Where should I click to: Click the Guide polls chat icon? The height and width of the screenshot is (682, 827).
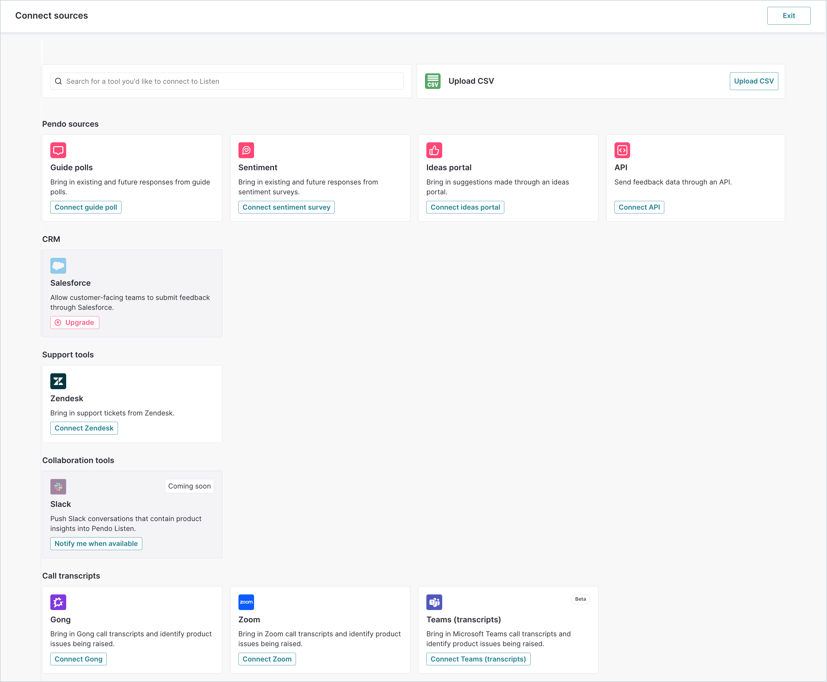click(x=58, y=150)
